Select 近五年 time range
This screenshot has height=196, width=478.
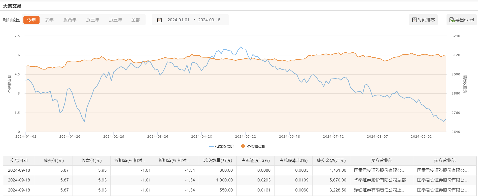click(x=116, y=20)
